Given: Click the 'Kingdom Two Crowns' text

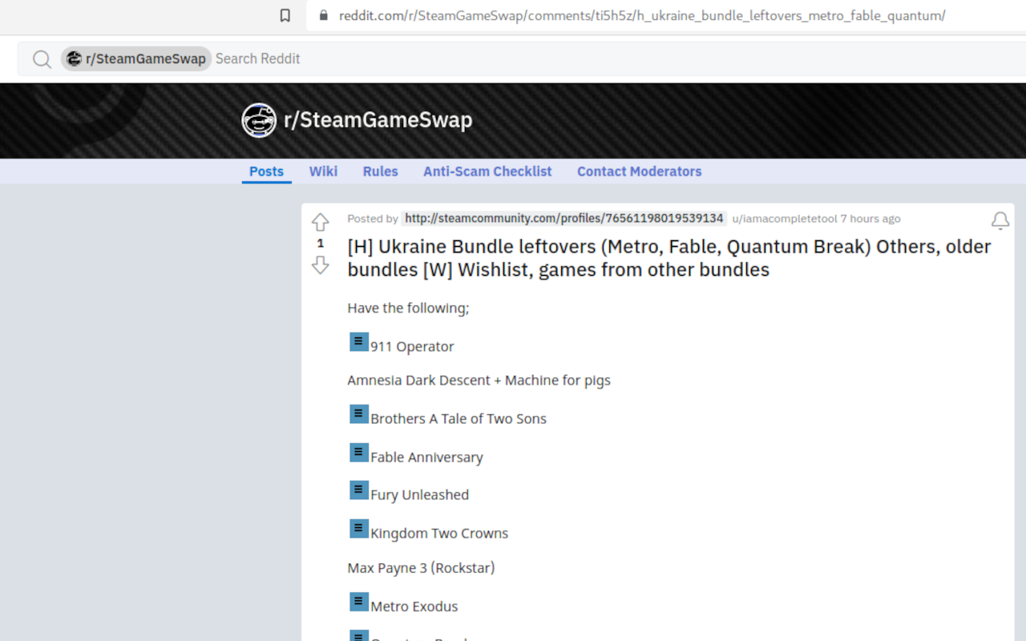Looking at the screenshot, I should [x=439, y=534].
